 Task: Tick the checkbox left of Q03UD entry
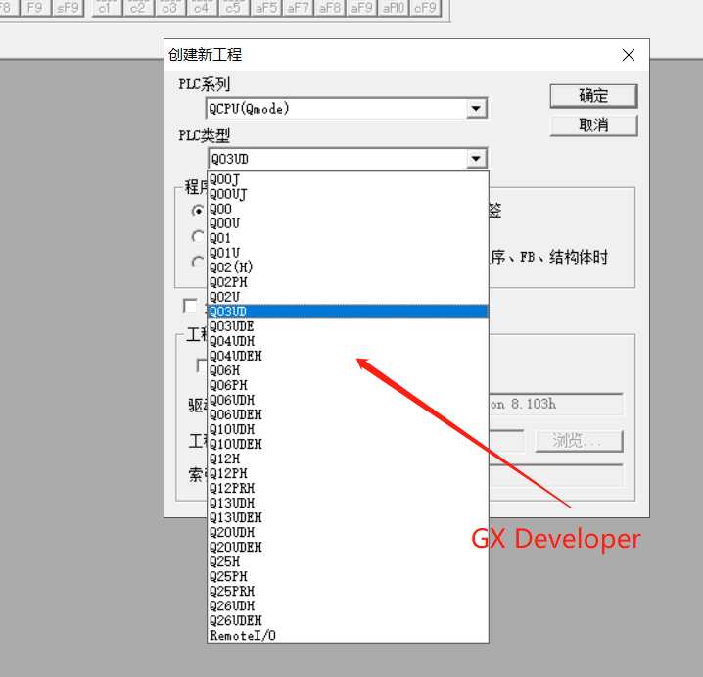[x=191, y=306]
